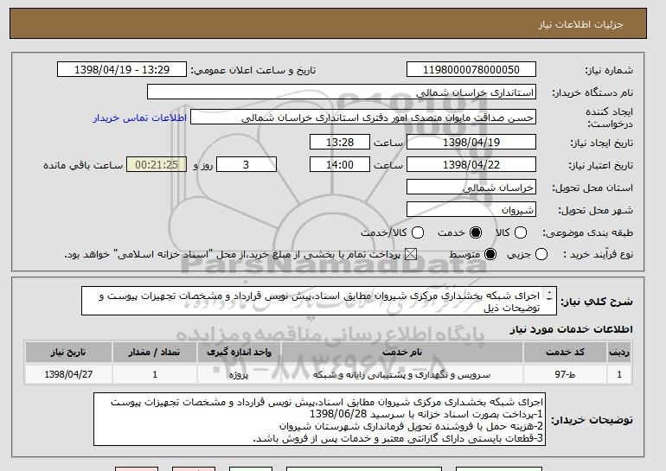Screen dimensions: 666x471
Task: Click the creation time field 13:28
Action: [x=340, y=142]
